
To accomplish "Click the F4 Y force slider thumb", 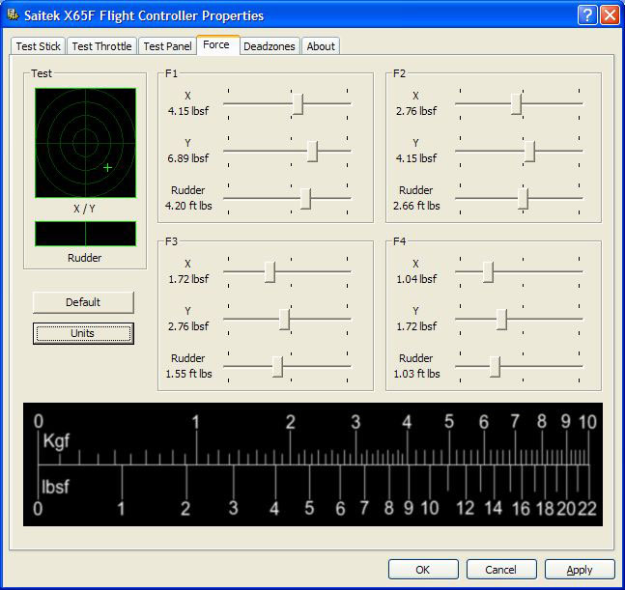I will click(x=501, y=319).
